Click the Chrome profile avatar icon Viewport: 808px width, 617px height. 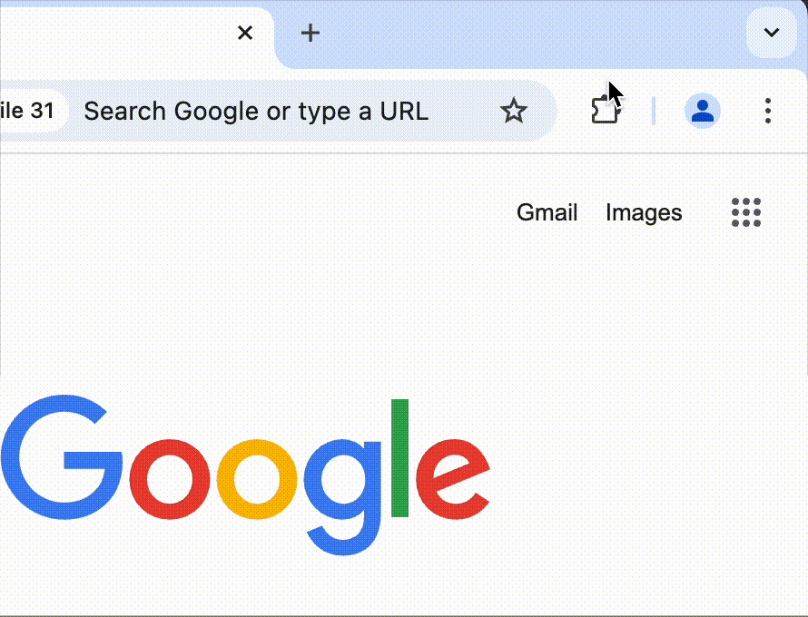pyautogui.click(x=702, y=110)
